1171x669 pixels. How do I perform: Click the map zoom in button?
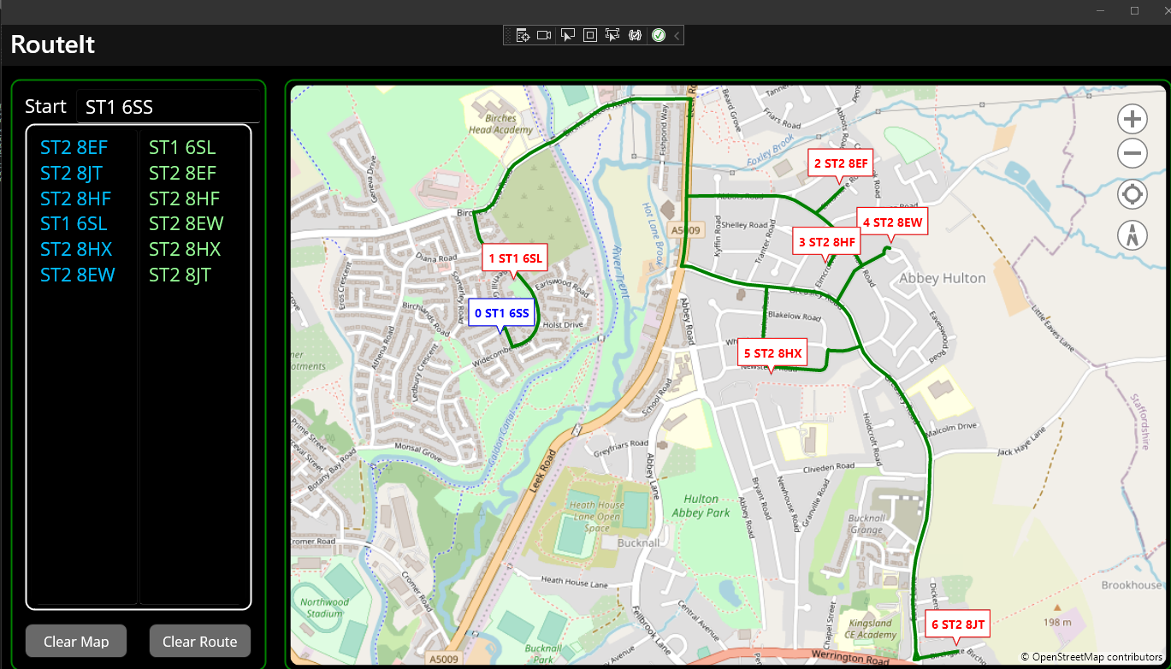[x=1132, y=119]
